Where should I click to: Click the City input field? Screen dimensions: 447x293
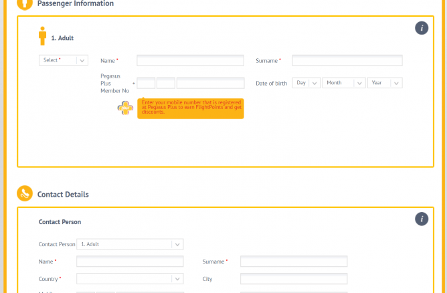294,278
